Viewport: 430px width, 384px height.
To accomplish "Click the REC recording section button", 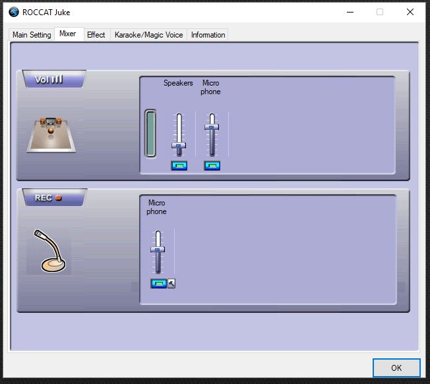I will click(x=54, y=198).
